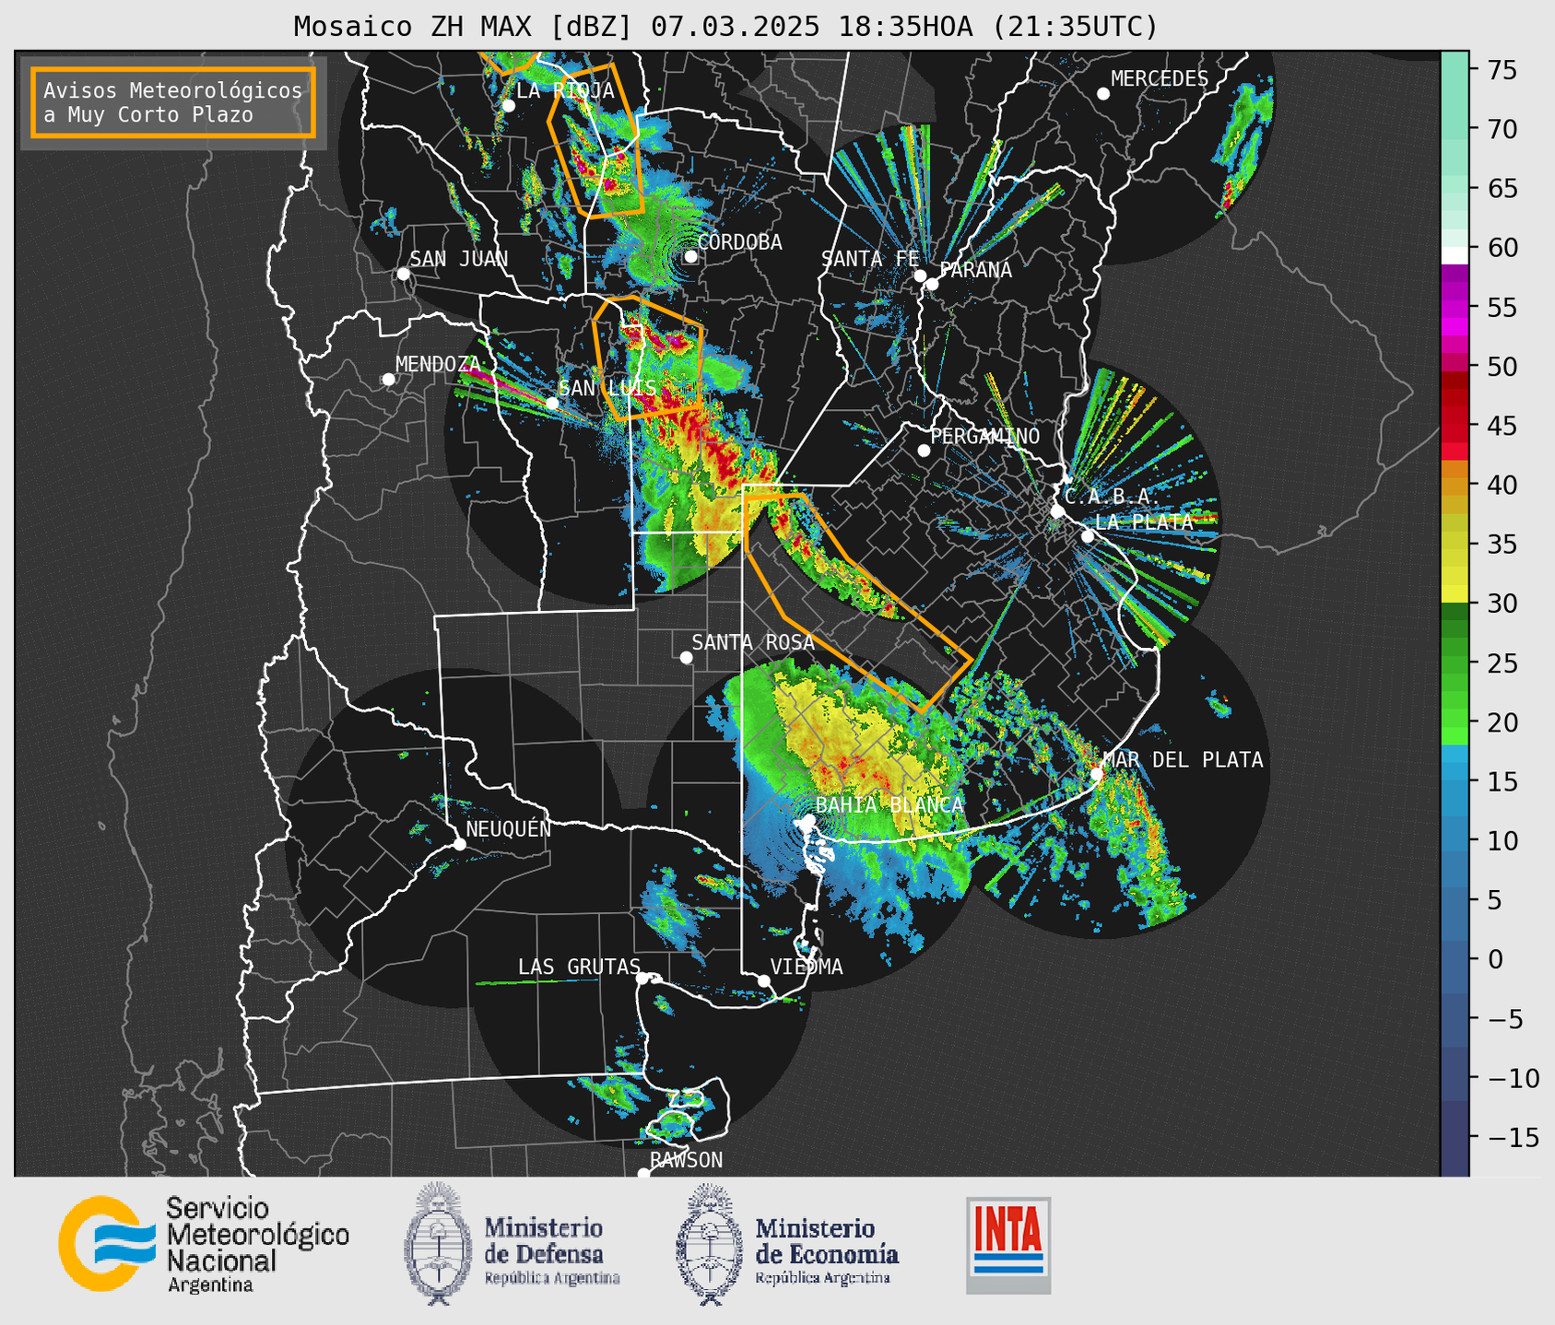Image resolution: width=1555 pixels, height=1325 pixels.
Task: Click the MERCEDES label text
Action: (1160, 79)
